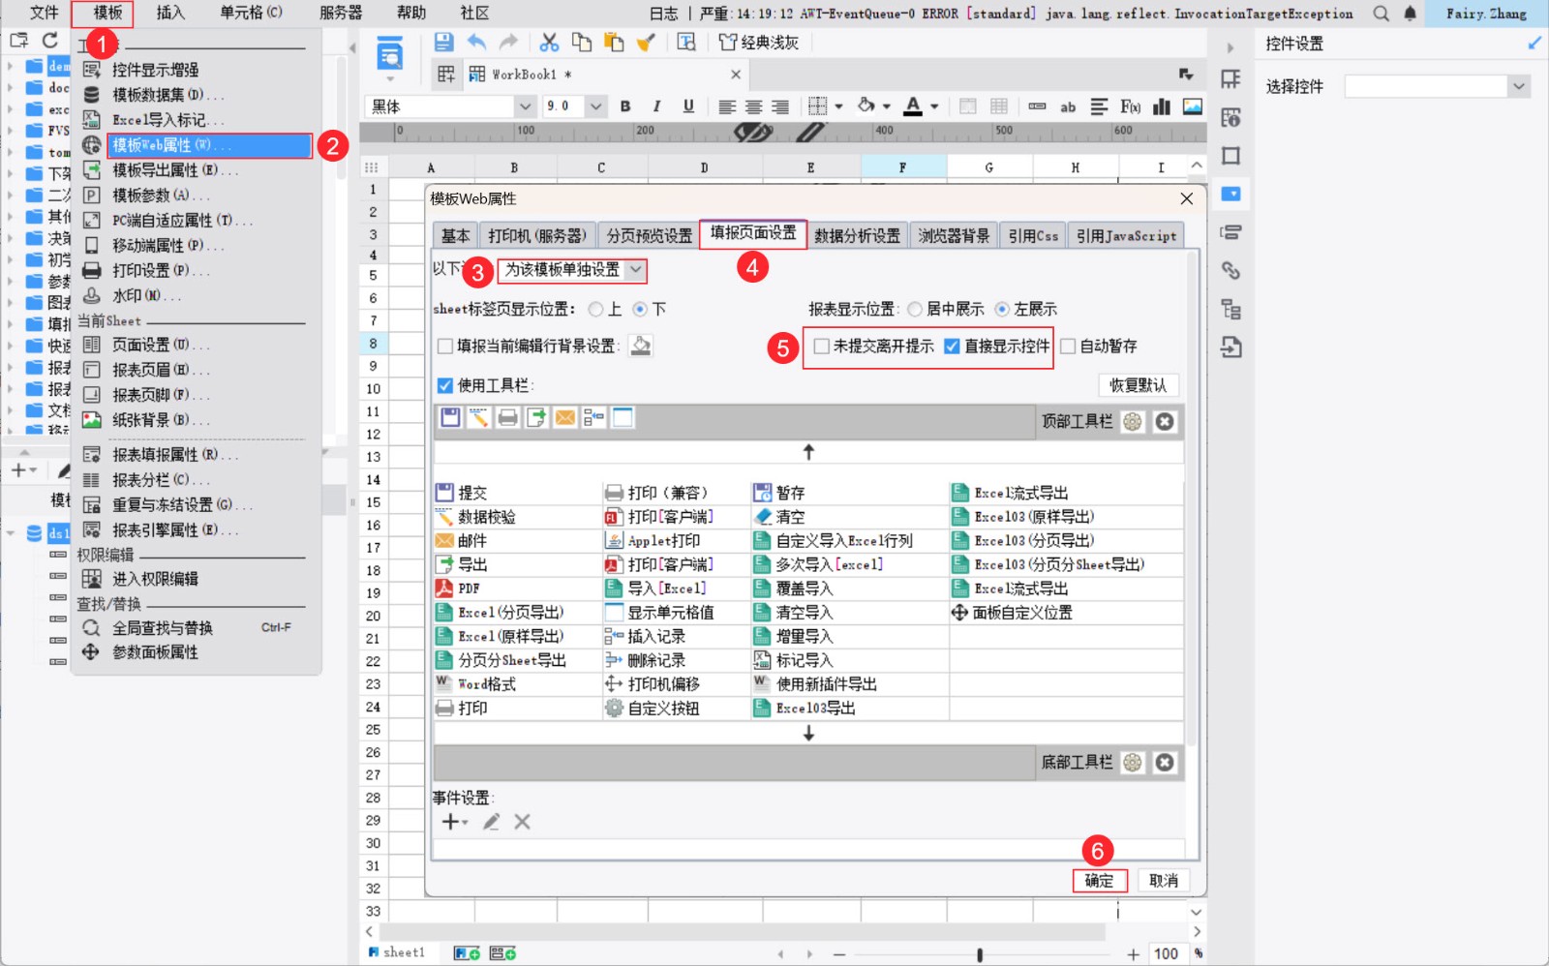The image size is (1549, 966).
Task: Open add event plus dropdown
Action: [454, 822]
